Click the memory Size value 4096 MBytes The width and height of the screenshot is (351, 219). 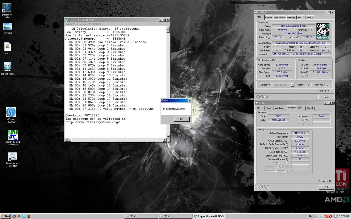point(278,120)
